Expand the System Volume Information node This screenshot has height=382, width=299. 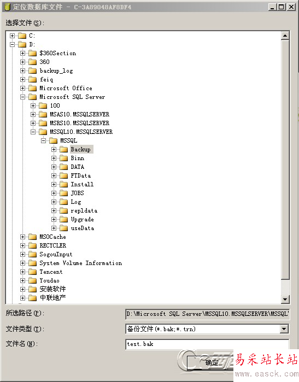tap(22, 263)
